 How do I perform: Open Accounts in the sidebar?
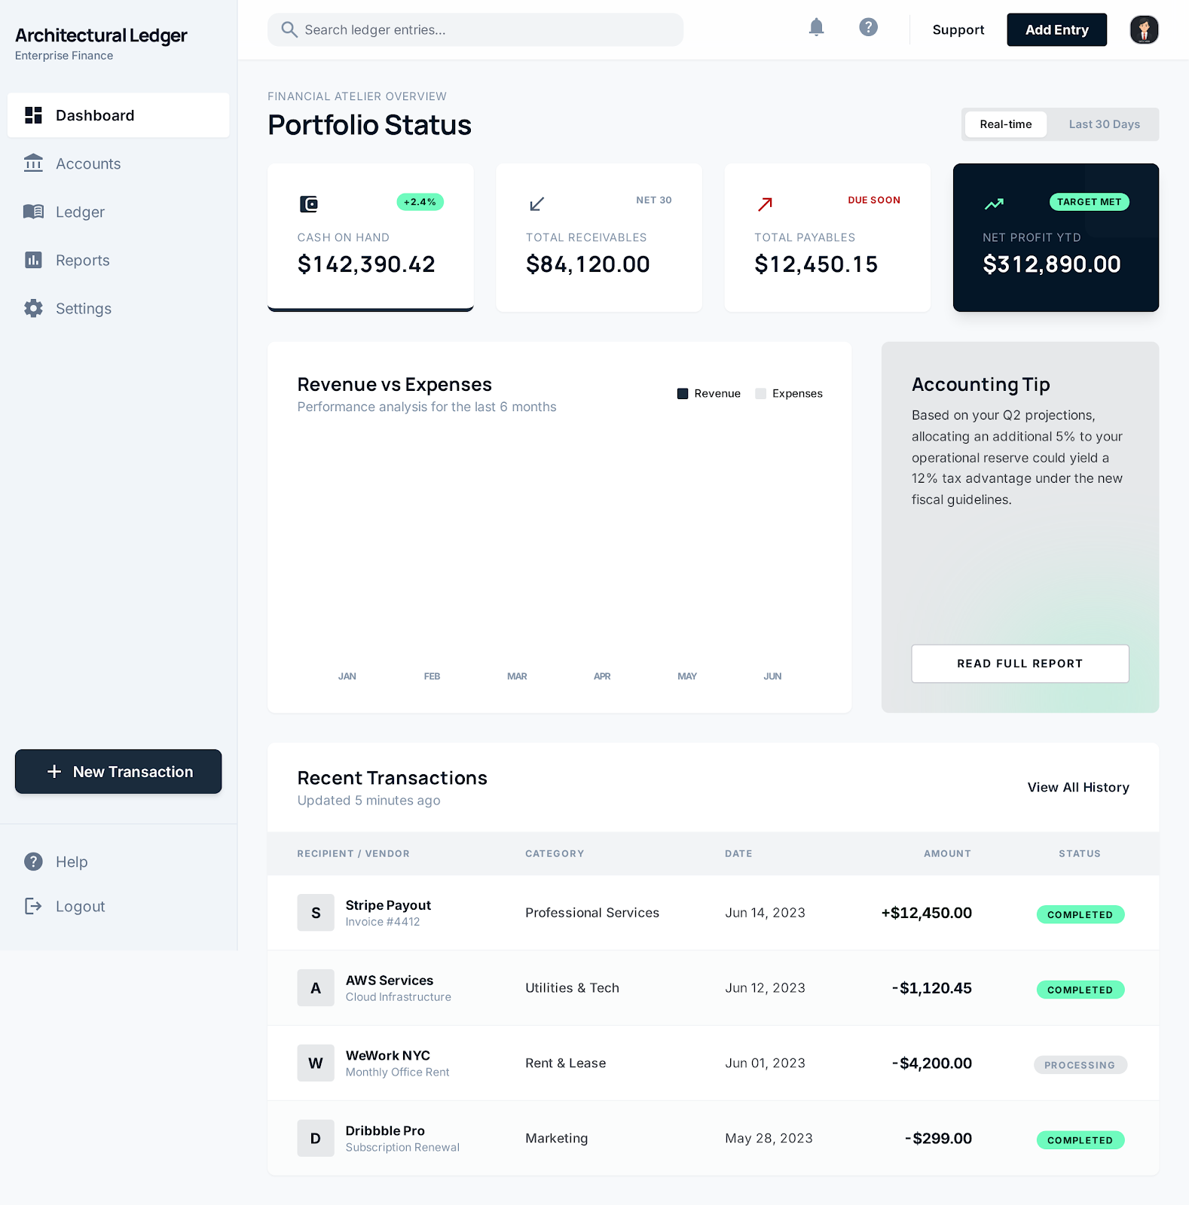pyautogui.click(x=88, y=164)
